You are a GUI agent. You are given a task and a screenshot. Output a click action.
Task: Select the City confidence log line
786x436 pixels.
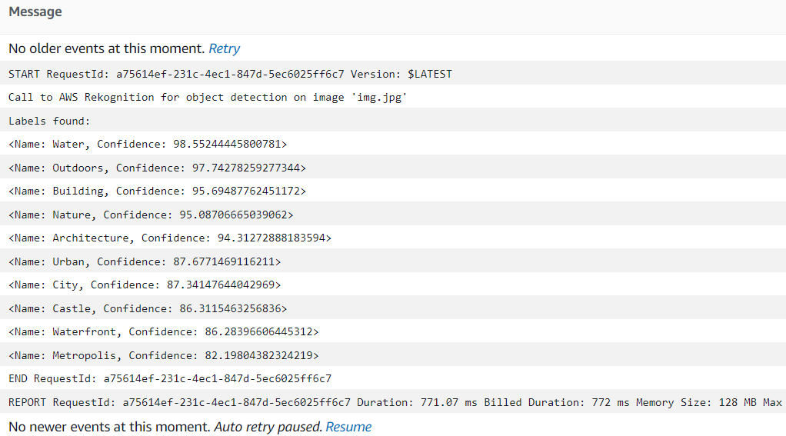click(x=145, y=285)
